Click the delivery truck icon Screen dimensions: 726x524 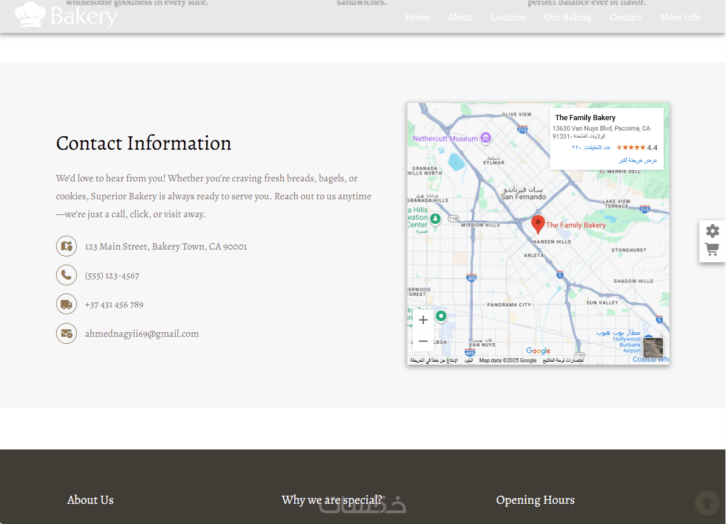(x=66, y=304)
